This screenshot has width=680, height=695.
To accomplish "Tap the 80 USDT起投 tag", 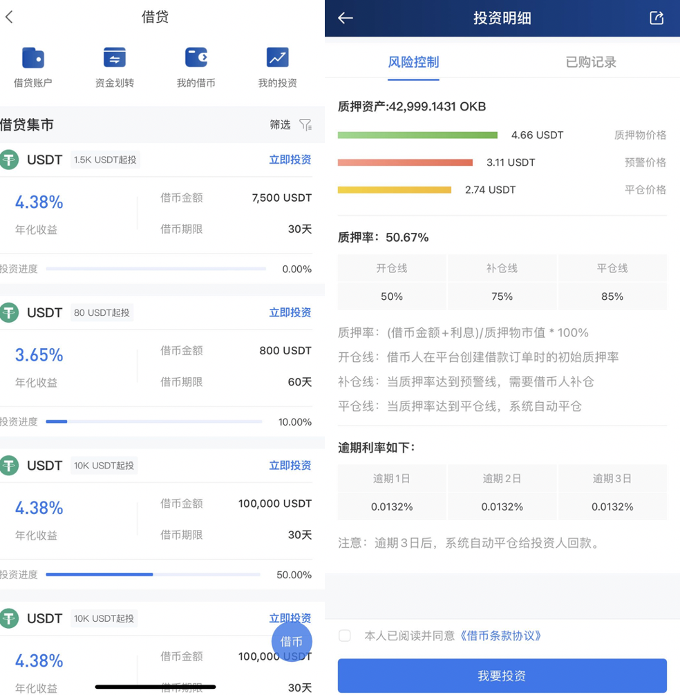I will [x=102, y=312].
